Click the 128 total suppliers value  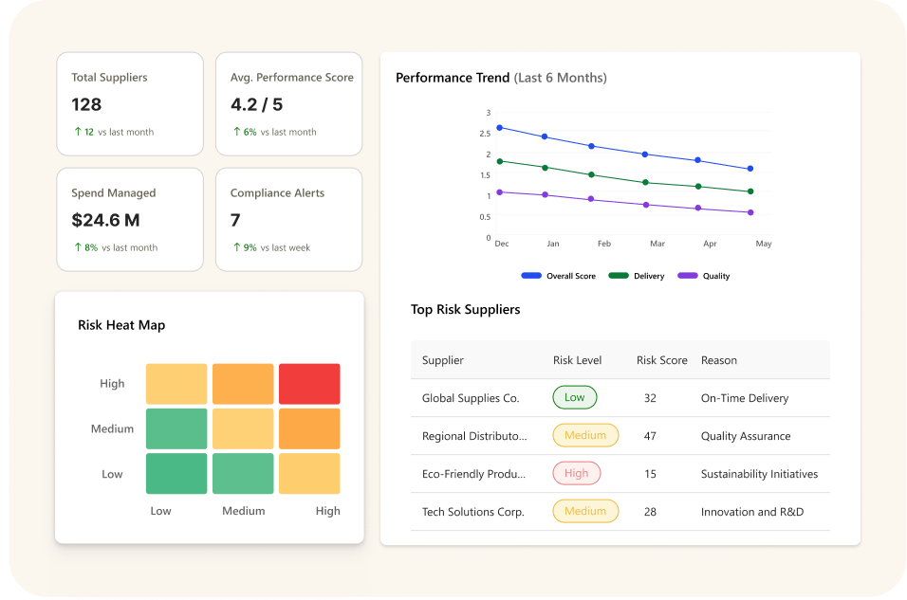(x=86, y=104)
